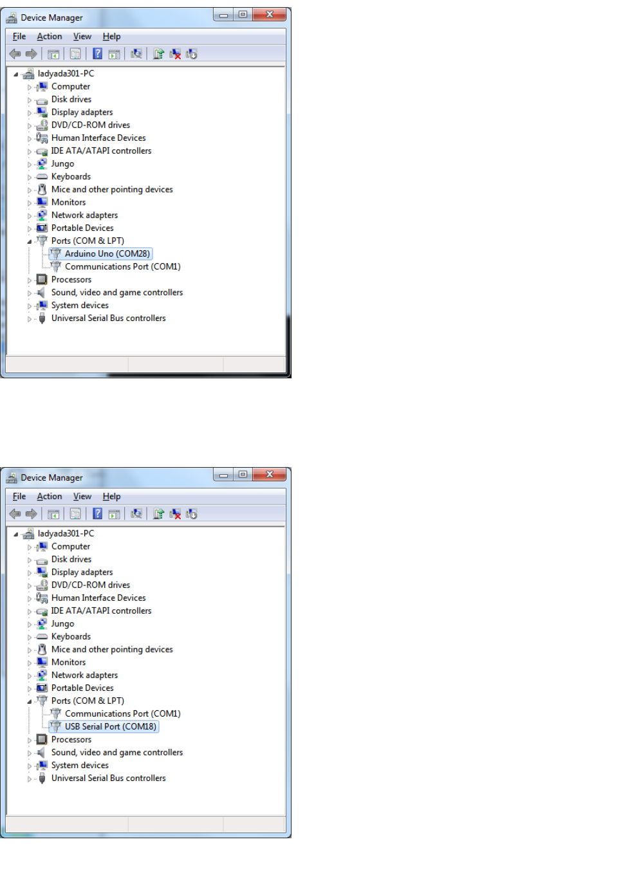Image resolution: width=641 pixels, height=873 pixels.
Task: Scan for hardware changes in Arduino Uno window
Action: [136, 54]
